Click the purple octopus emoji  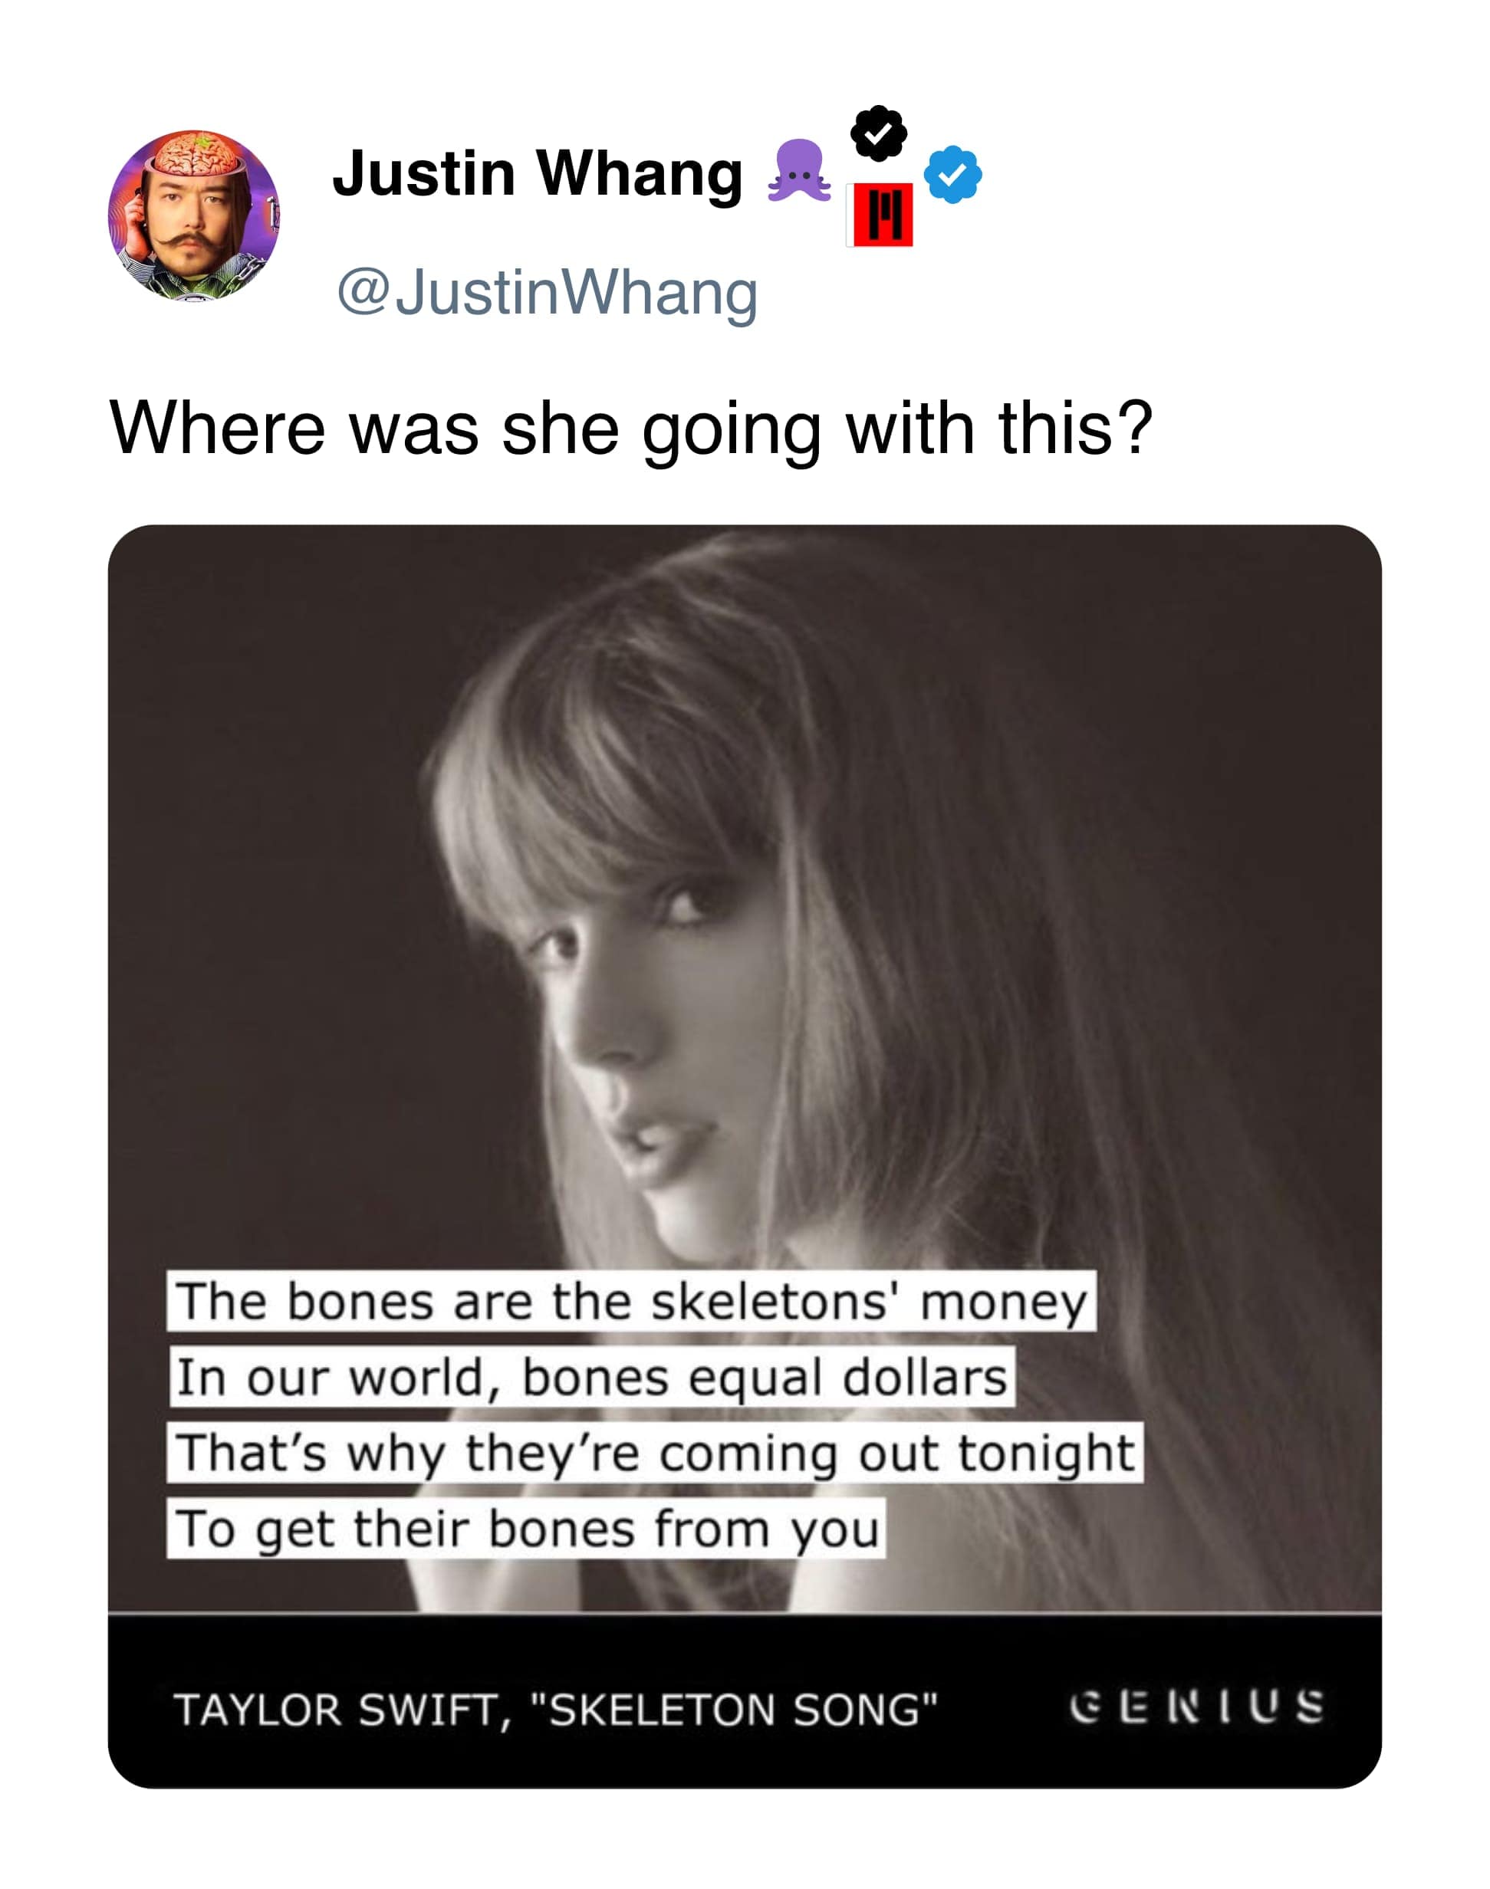(x=798, y=172)
